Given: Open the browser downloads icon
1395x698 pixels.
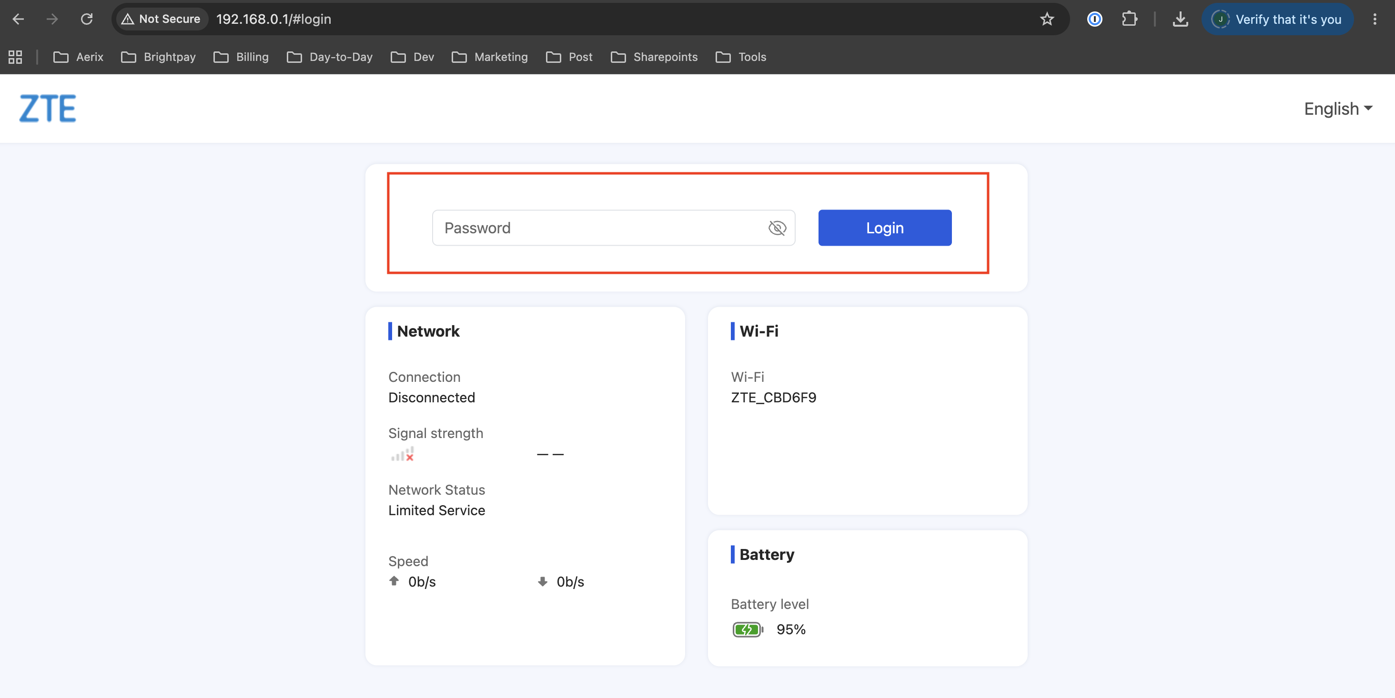Looking at the screenshot, I should coord(1180,19).
